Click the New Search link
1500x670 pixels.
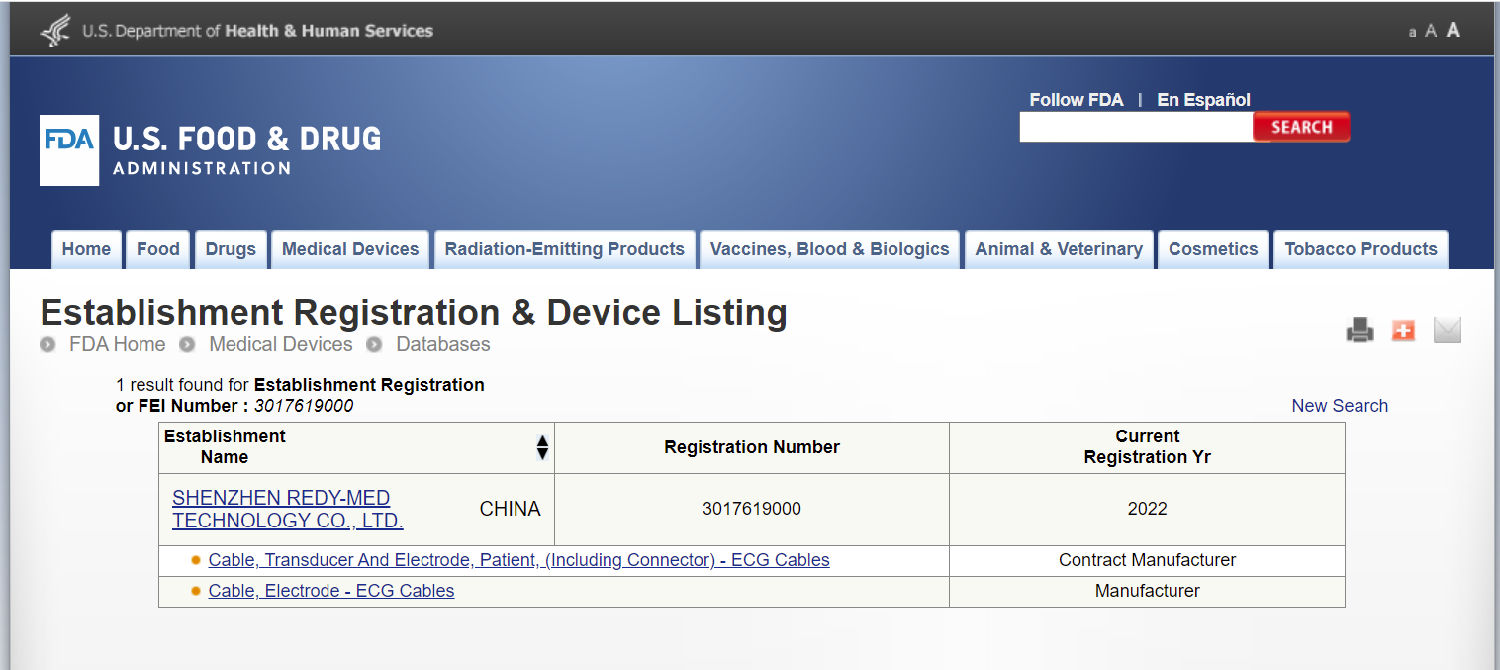click(1339, 406)
